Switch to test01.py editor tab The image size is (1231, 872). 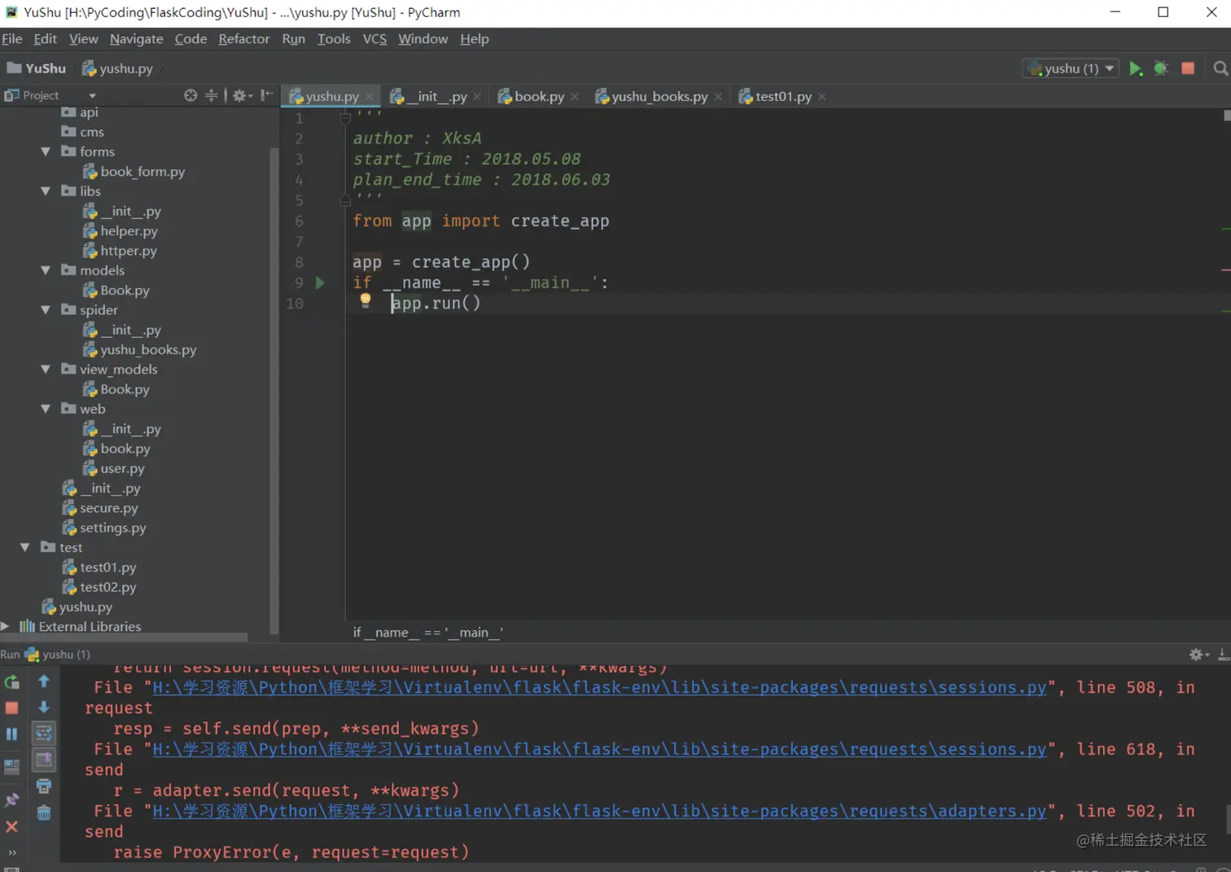pyautogui.click(x=782, y=96)
